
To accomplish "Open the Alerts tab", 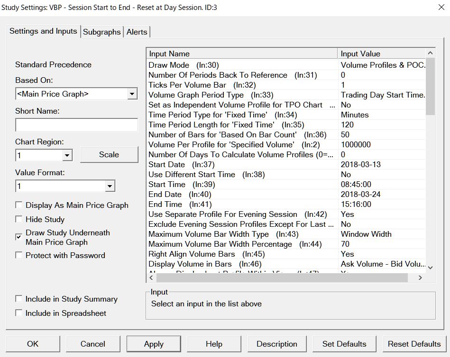I will point(137,32).
